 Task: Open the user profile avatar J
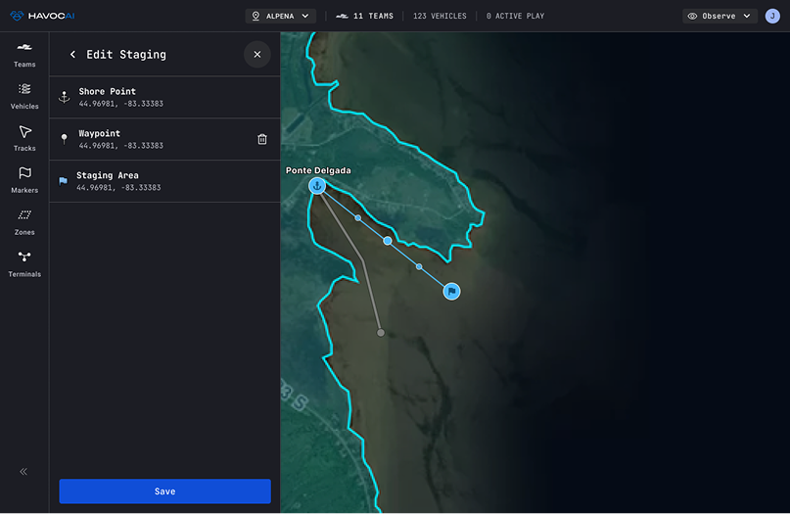772,16
